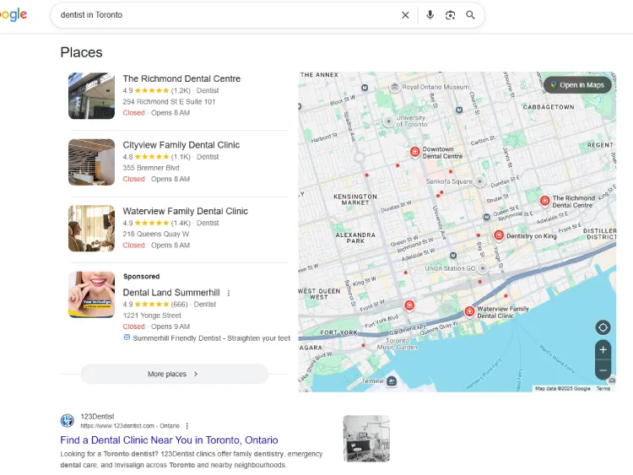Open the Dental Land Summerhill options menu
633x475 pixels.
point(229,293)
